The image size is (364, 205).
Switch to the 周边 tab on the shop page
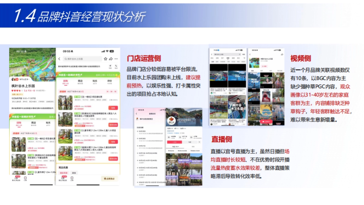pyautogui.click(x=80, y=80)
